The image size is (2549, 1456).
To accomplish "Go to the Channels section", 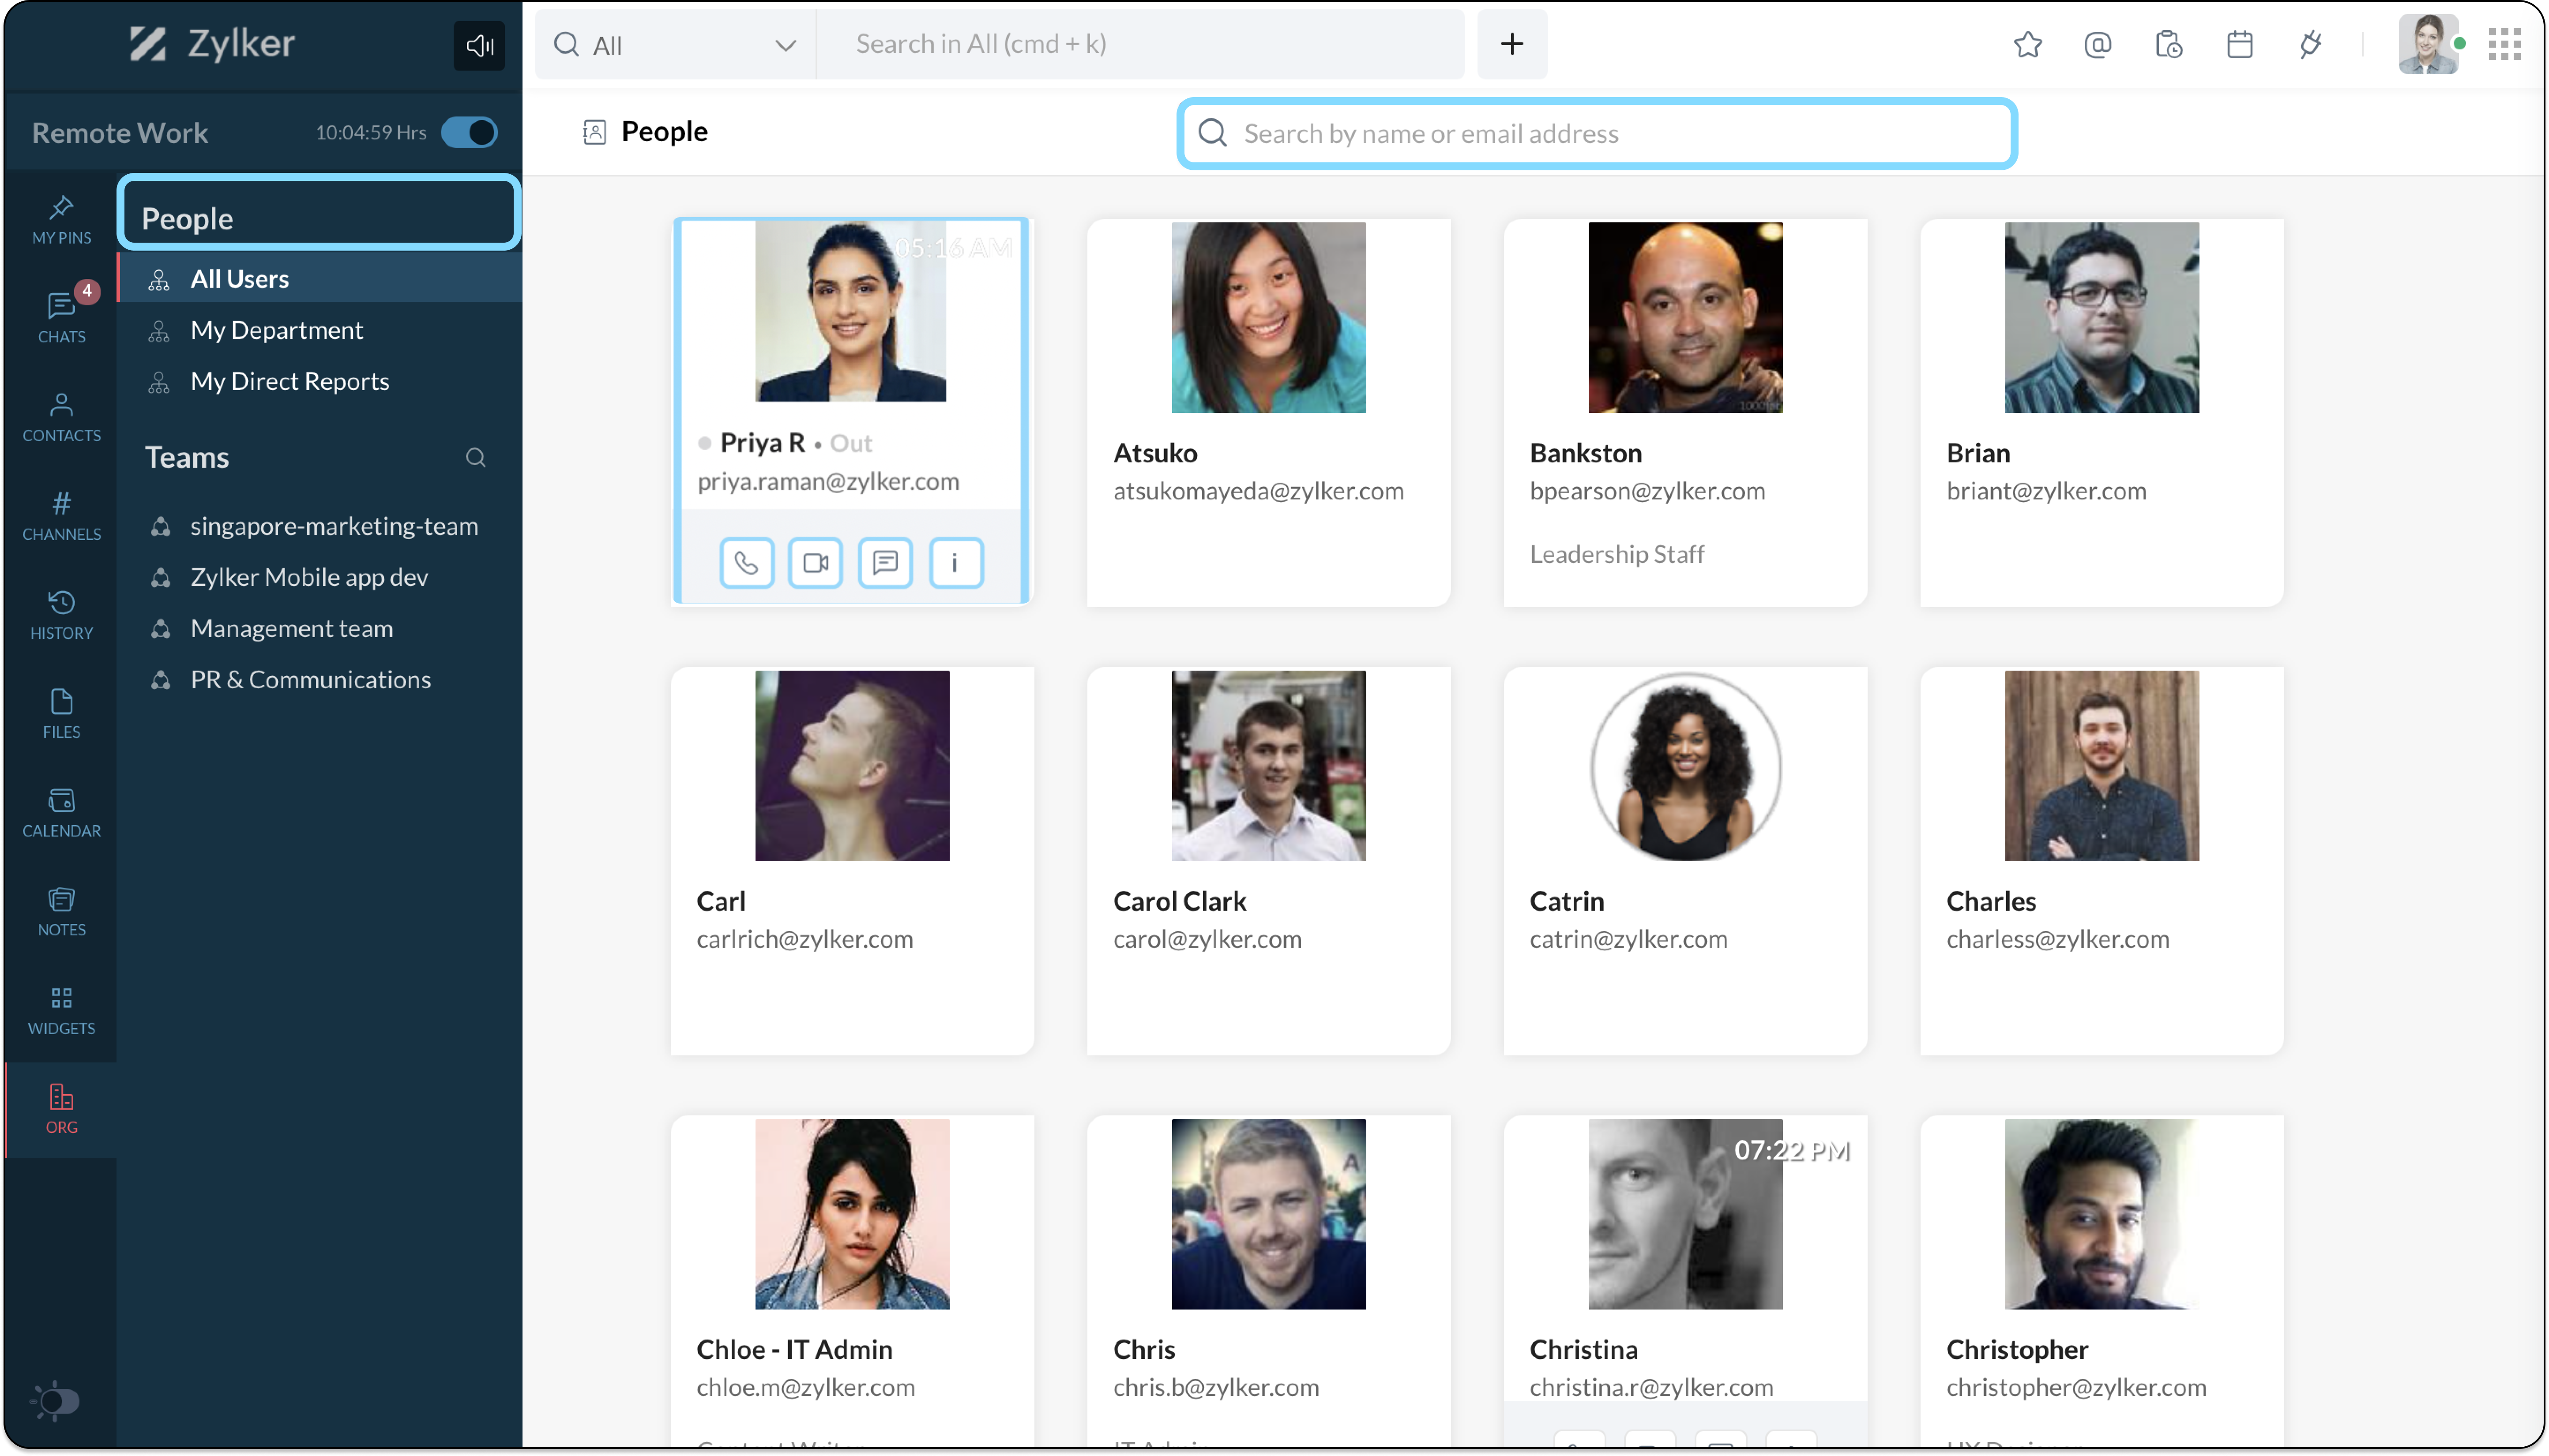I will 61,515.
